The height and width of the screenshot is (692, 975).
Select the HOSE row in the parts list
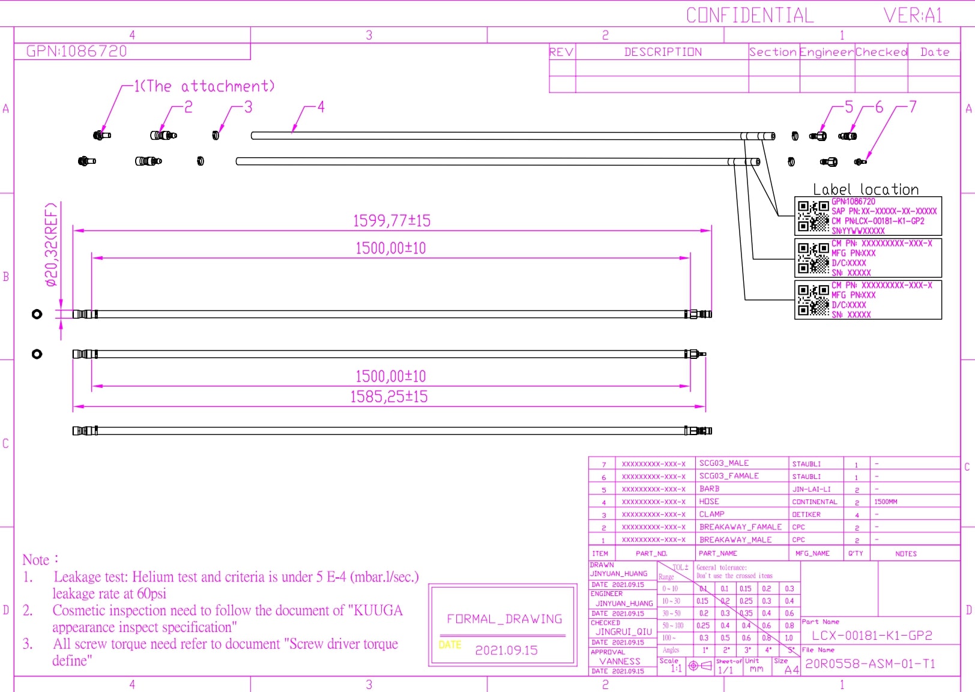[x=708, y=502]
